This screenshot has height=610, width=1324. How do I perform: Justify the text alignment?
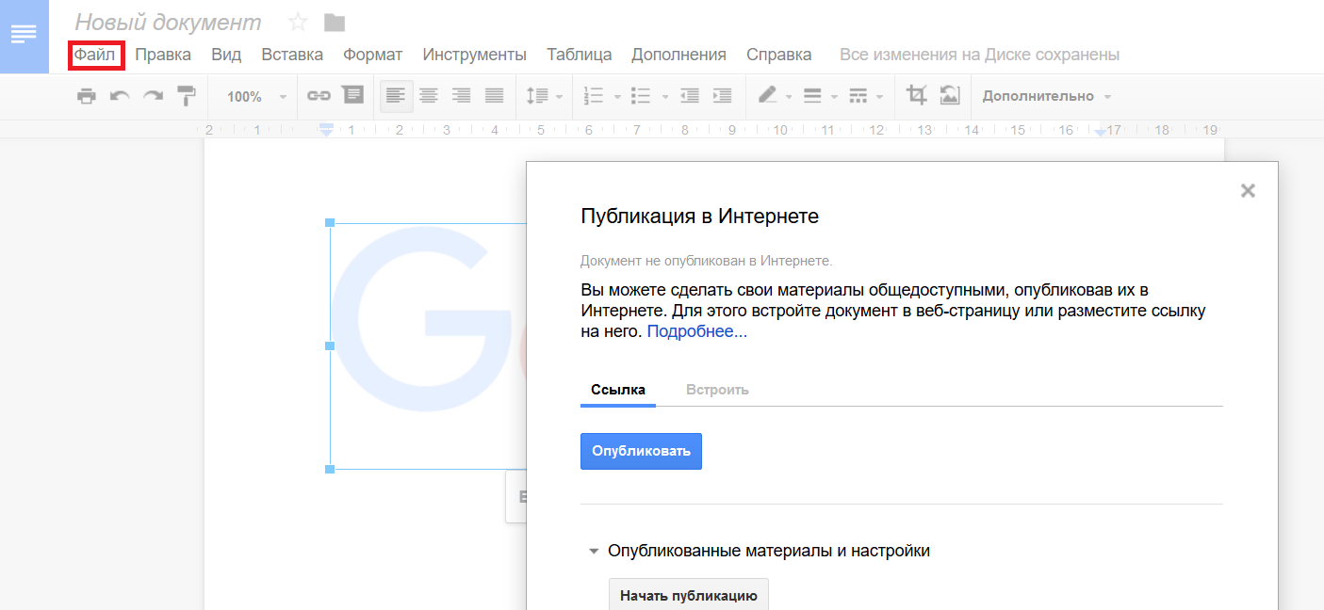click(x=494, y=96)
